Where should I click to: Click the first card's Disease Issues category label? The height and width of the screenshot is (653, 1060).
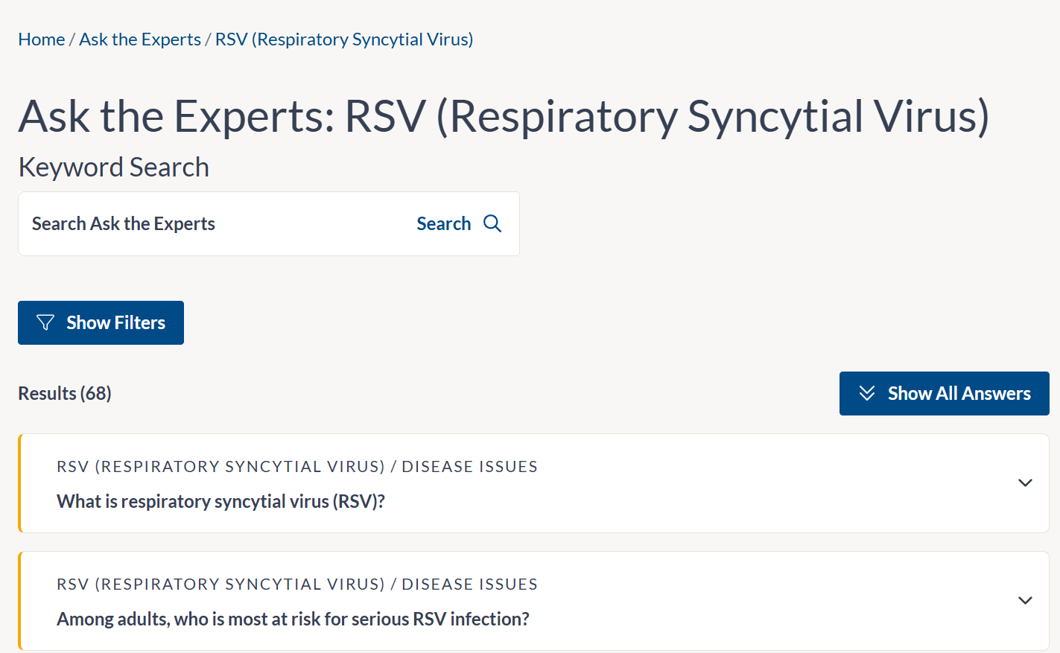pos(469,467)
